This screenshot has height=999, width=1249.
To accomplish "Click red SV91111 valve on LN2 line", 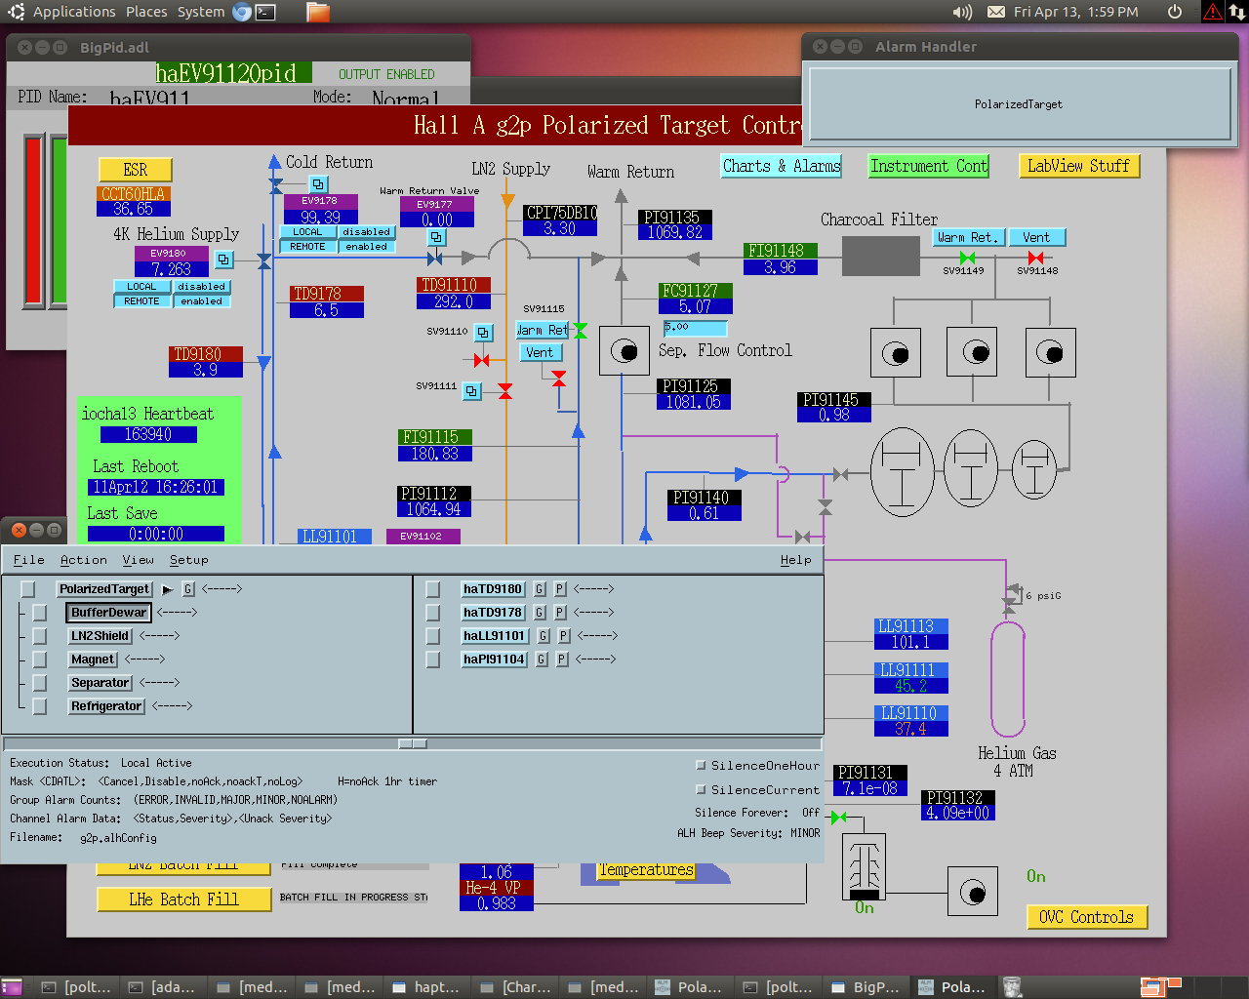I will [505, 391].
